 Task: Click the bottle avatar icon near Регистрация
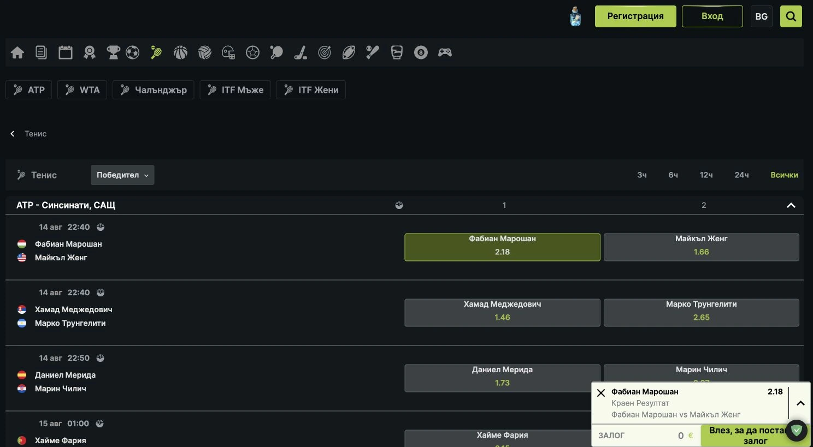(575, 16)
